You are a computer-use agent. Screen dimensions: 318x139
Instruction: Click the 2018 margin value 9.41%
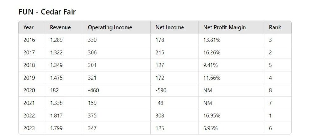(210, 65)
